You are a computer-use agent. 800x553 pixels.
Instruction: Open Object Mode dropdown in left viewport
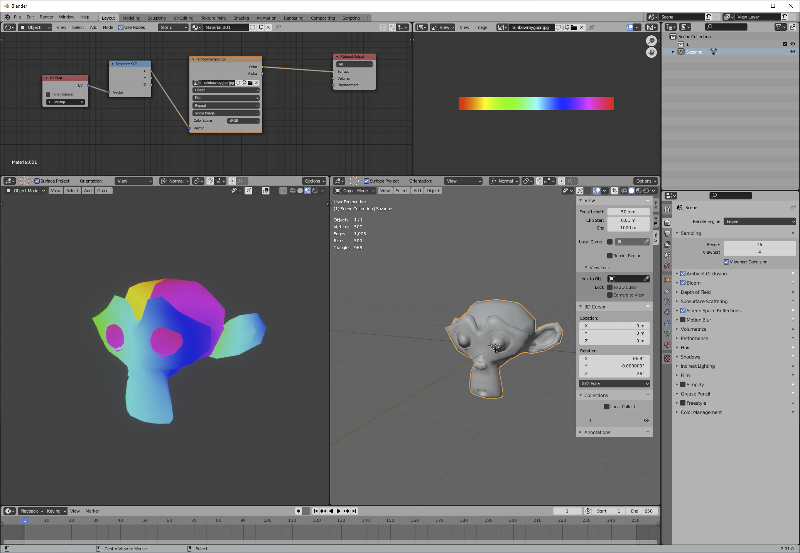(x=25, y=191)
